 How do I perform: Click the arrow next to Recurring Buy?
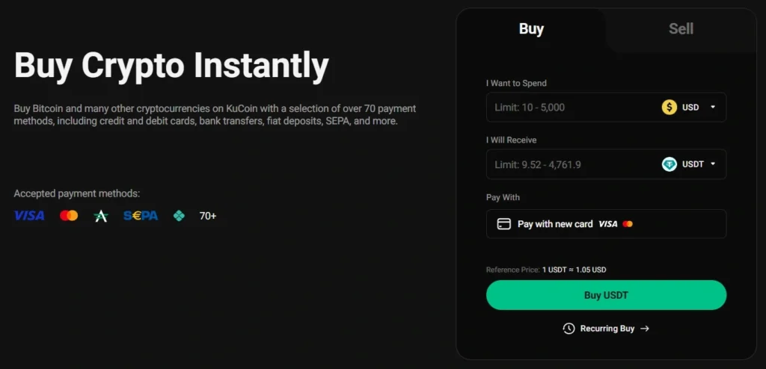click(x=645, y=329)
